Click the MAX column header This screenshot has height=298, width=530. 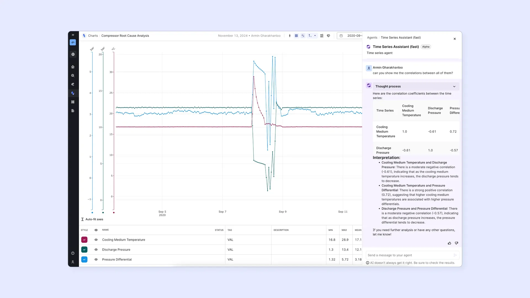tap(344, 230)
